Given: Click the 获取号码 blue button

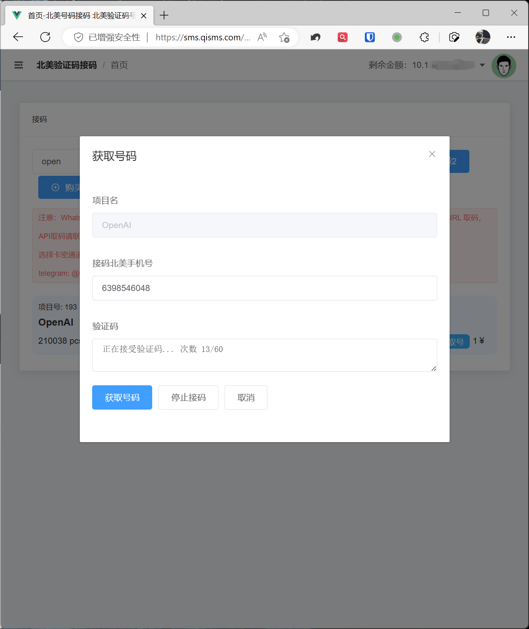Looking at the screenshot, I should click(x=122, y=397).
